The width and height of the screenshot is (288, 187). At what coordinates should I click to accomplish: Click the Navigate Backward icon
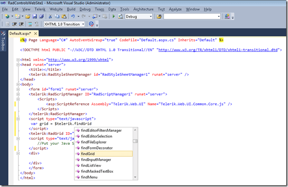pyautogui.click(x=95, y=16)
